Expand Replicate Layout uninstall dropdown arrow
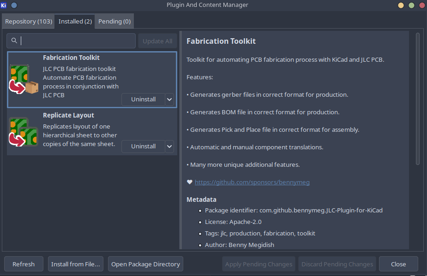This screenshot has width=427, height=276. 169,146
